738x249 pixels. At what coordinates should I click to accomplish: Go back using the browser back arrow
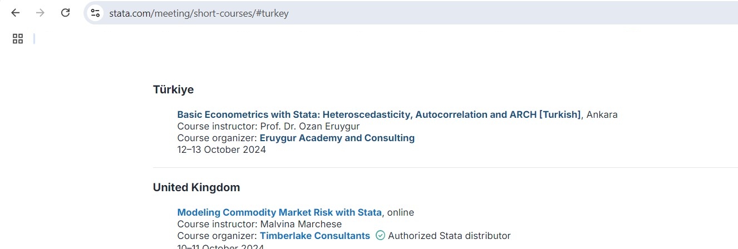[16, 13]
